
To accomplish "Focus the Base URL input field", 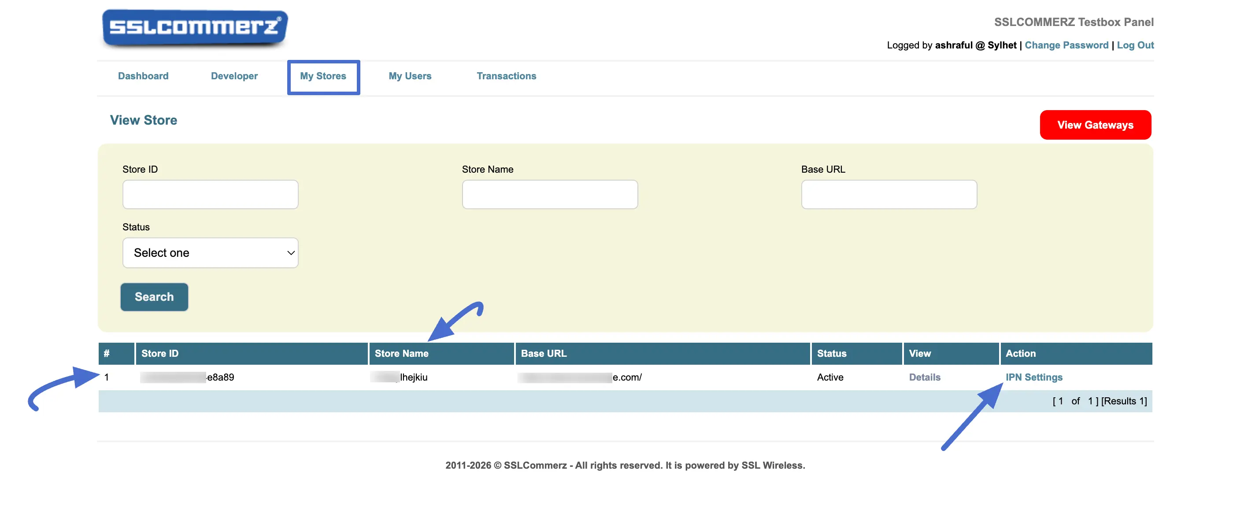I will tap(889, 195).
